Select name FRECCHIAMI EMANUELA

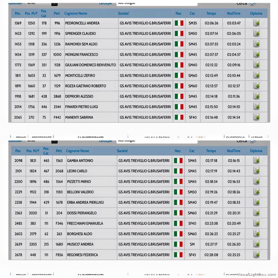point(85,223)
